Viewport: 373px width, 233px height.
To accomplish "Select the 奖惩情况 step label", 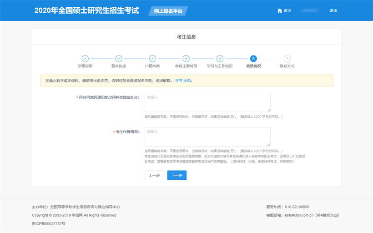I will (x=253, y=66).
